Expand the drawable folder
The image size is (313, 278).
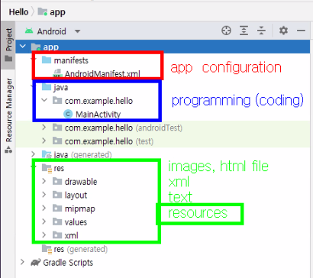44,181
